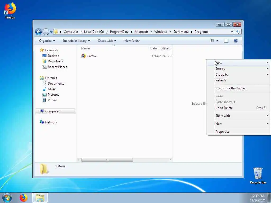Image resolution: width=271 pixels, height=203 pixels.
Task: Click the Favorites star icon
Action: click(42, 50)
